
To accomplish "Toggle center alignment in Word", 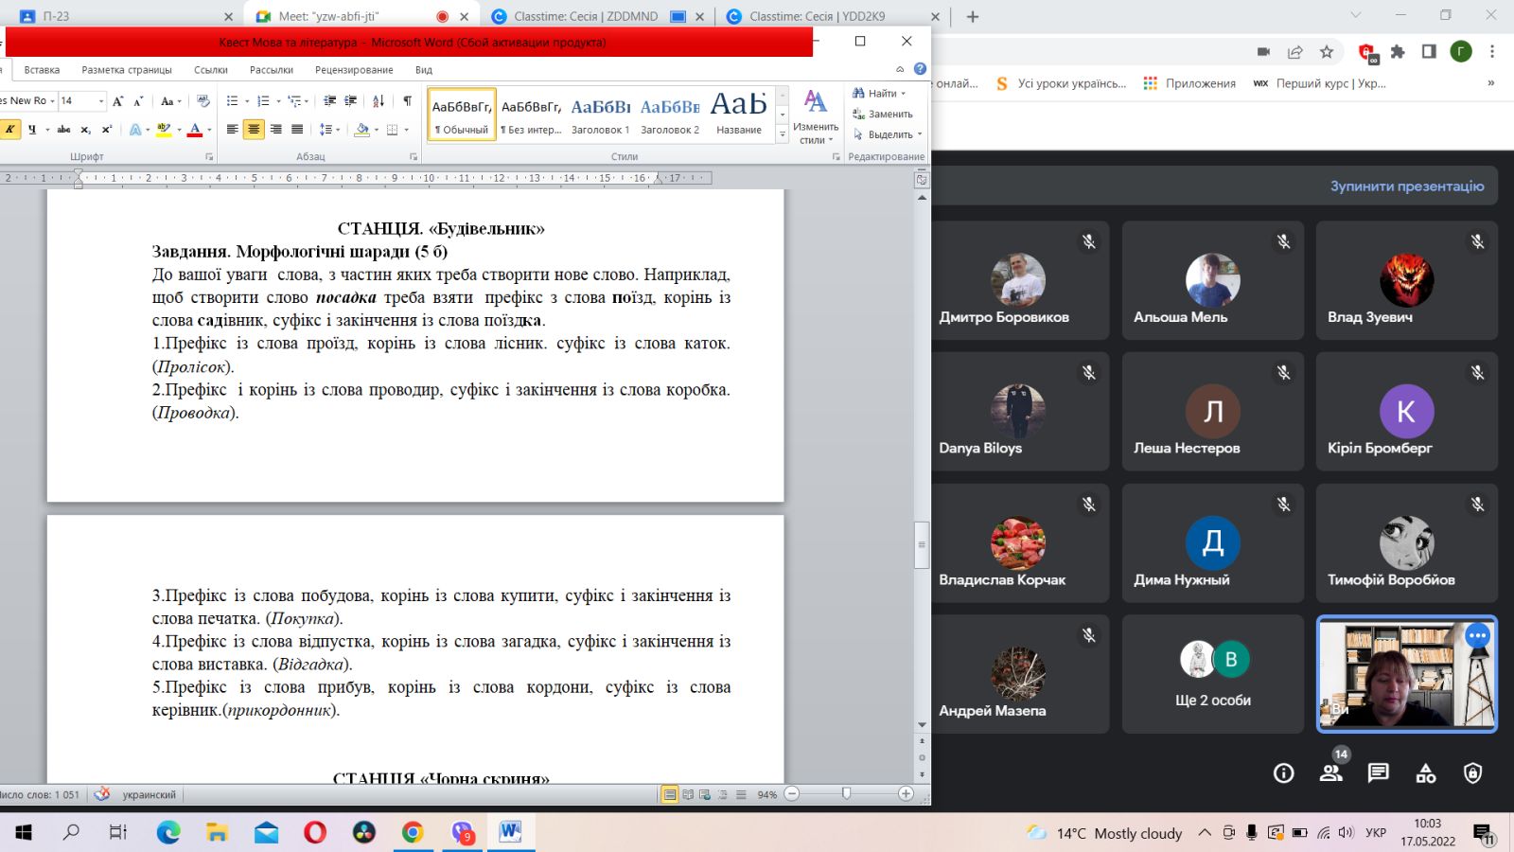I will pyautogui.click(x=254, y=130).
